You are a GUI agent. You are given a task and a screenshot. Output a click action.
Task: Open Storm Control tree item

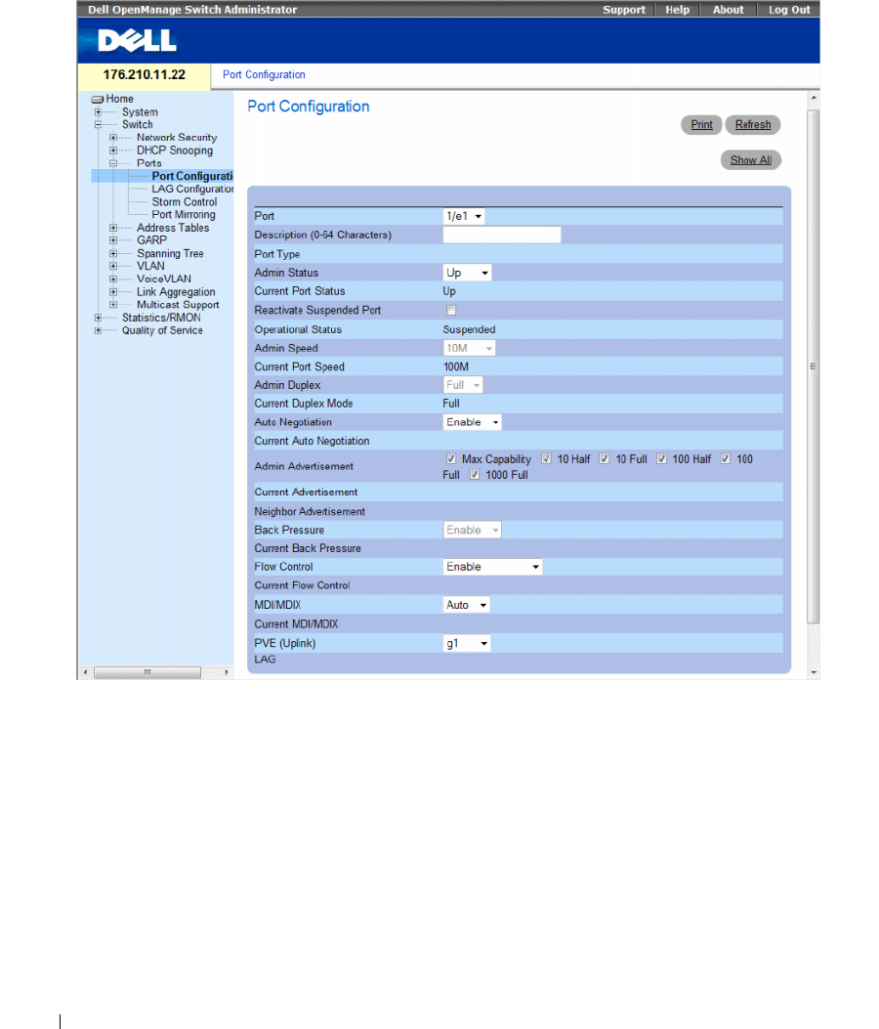[185, 202]
